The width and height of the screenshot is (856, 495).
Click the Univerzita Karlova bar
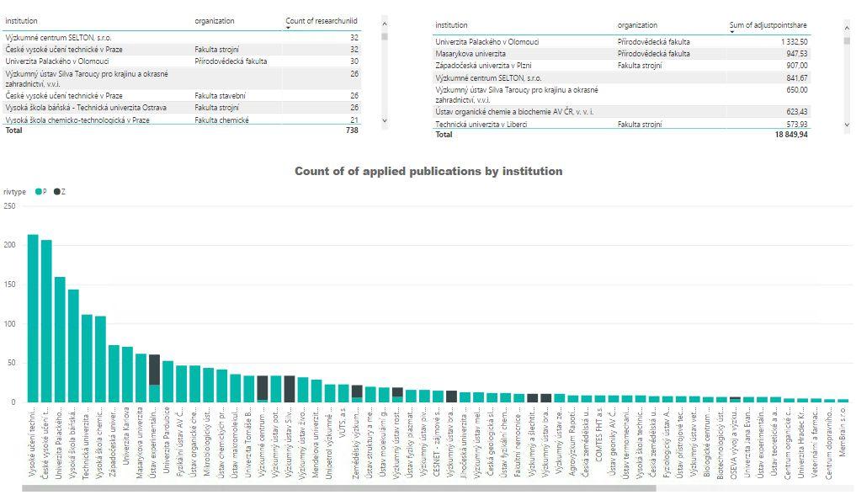coord(127,375)
